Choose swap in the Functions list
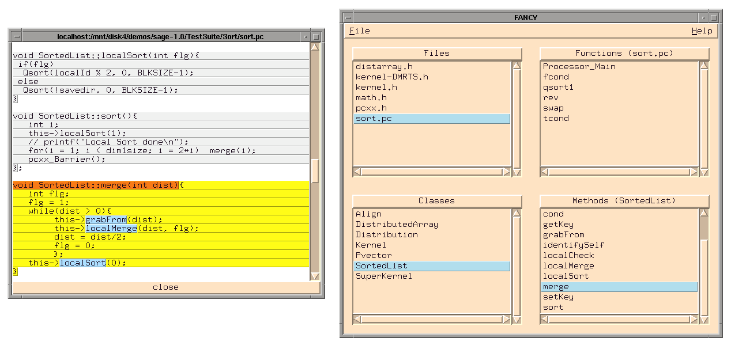Image resolution: width=731 pixels, height=349 pixels. [x=619, y=108]
